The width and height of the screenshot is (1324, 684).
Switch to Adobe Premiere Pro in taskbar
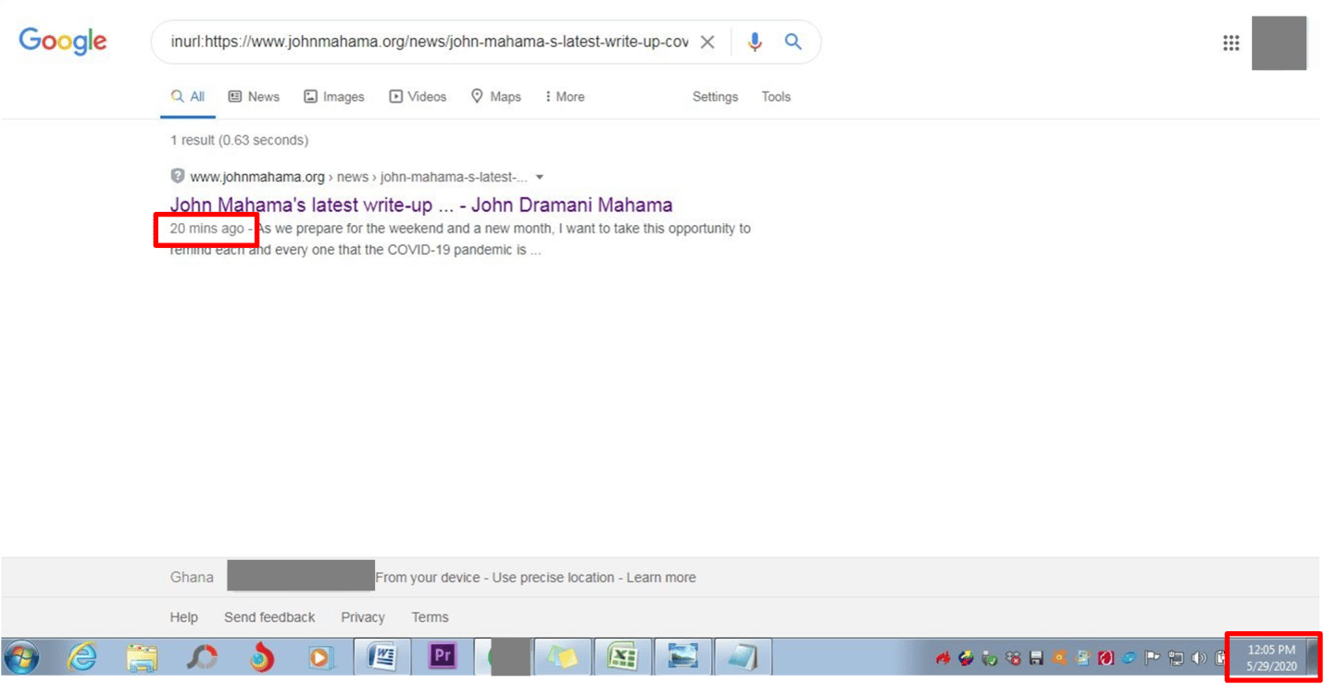point(443,657)
